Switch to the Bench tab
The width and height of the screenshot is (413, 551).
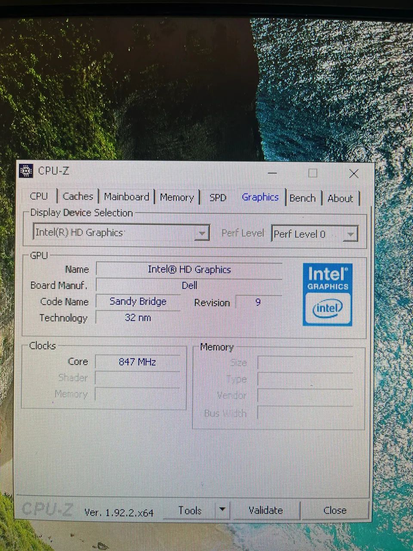pyautogui.click(x=302, y=198)
